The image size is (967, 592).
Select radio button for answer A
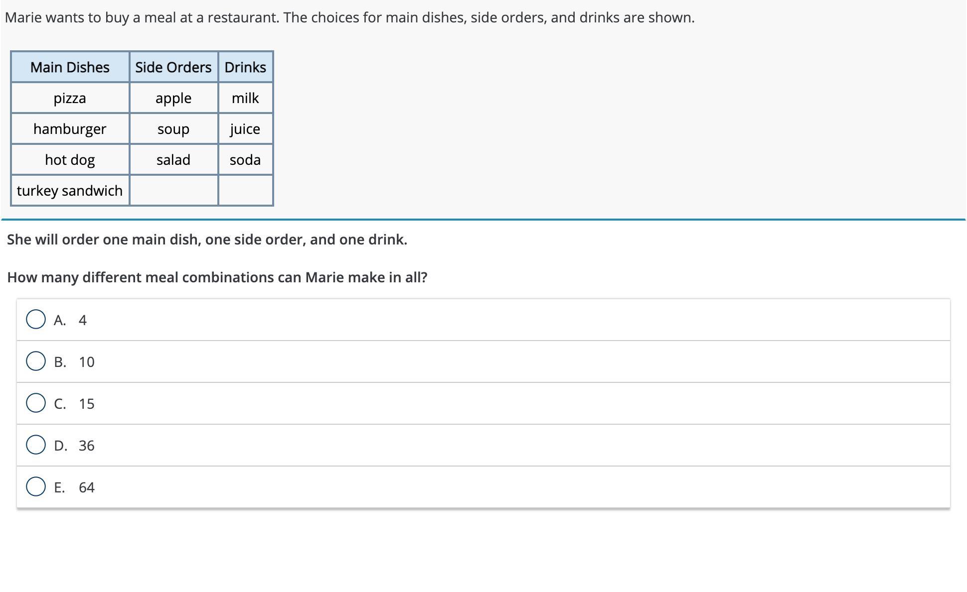[x=36, y=320]
